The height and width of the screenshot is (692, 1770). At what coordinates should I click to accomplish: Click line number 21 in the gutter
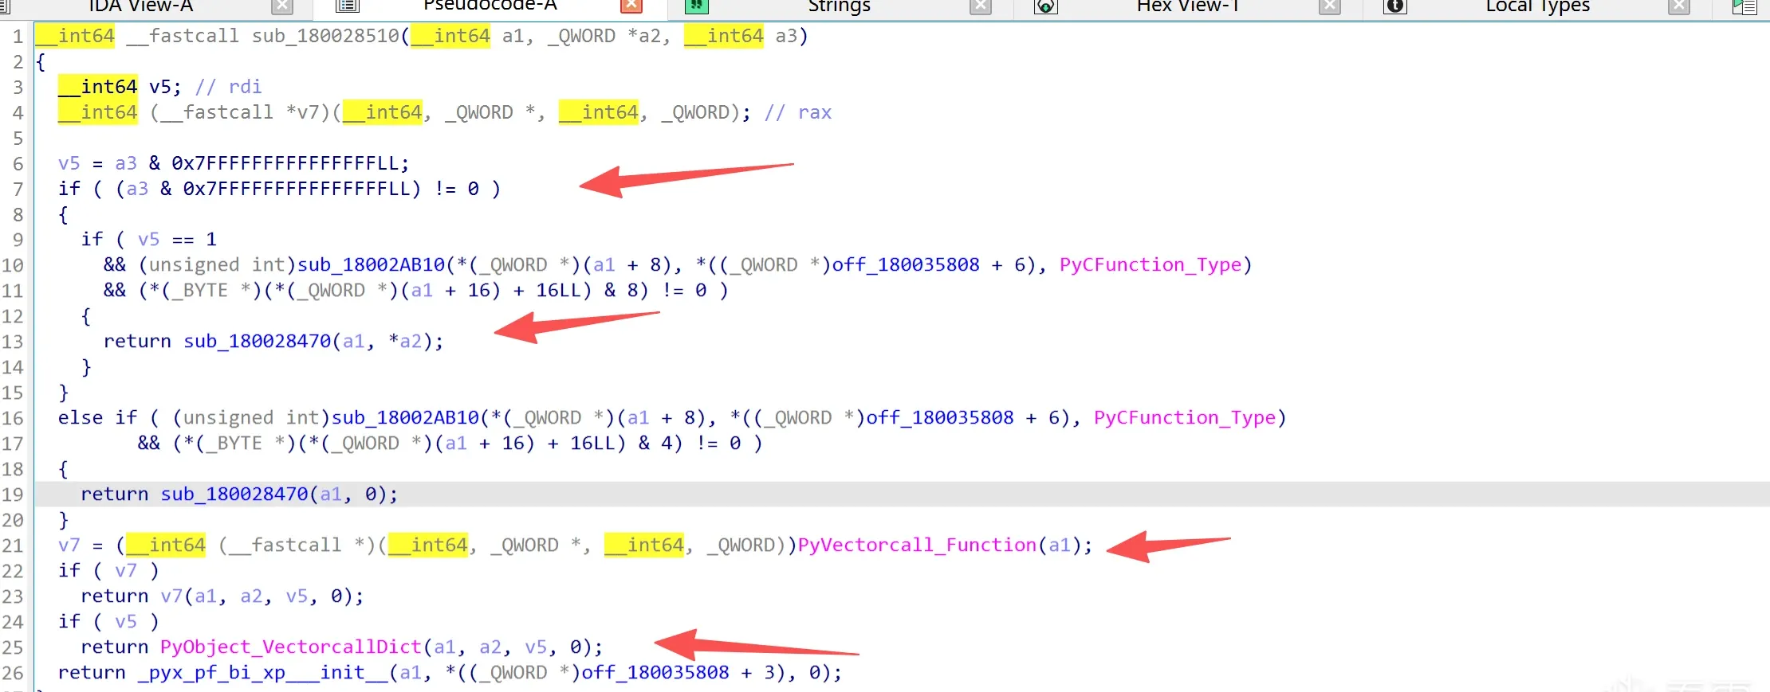click(x=13, y=545)
